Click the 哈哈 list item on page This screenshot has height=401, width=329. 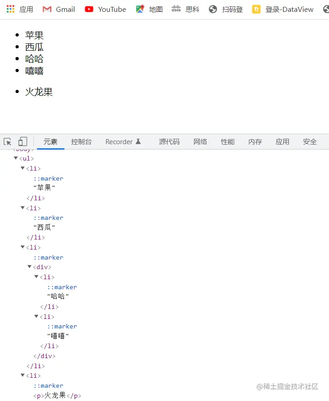34,59
